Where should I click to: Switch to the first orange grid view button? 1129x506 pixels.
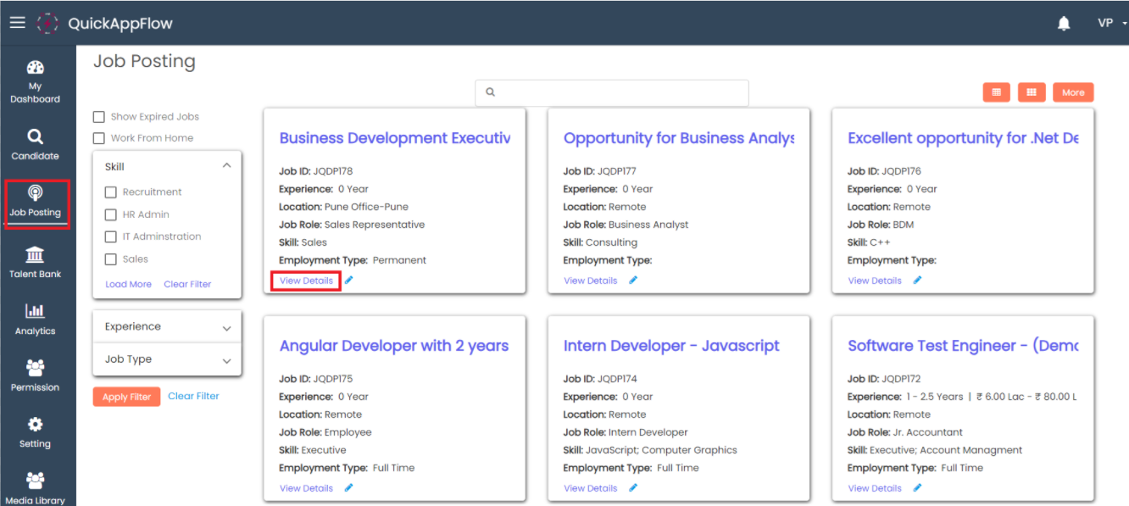(x=996, y=92)
